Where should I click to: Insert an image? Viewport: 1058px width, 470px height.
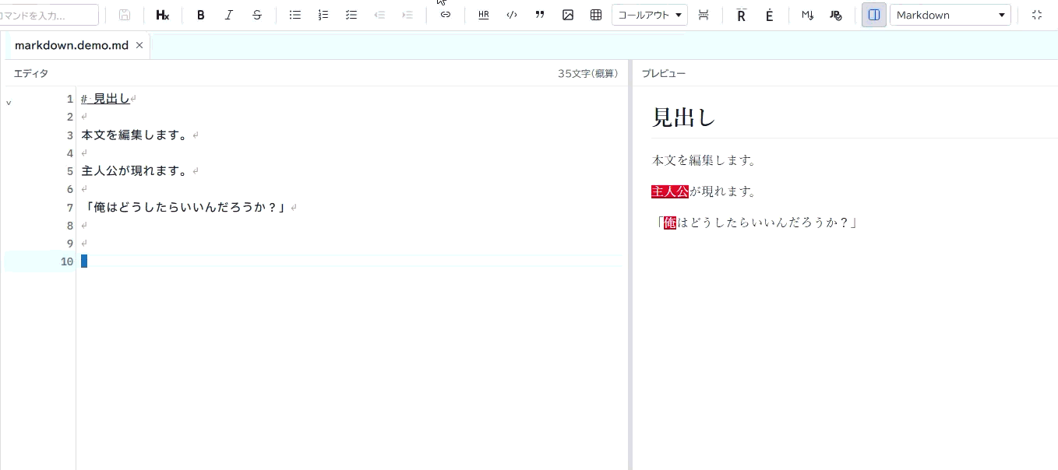point(568,15)
